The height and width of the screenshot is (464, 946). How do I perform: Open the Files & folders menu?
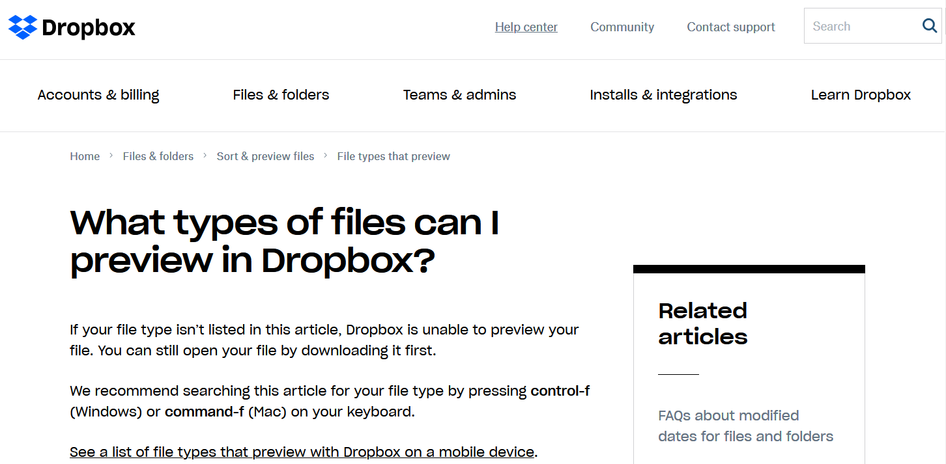coord(281,95)
